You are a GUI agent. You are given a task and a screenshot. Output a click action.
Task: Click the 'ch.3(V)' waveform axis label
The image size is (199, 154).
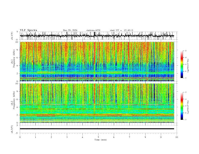[12, 129]
